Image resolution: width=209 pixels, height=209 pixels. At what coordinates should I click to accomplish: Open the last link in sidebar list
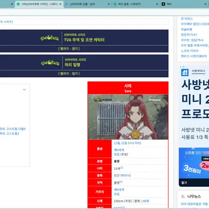pyautogui.click(x=194, y=56)
